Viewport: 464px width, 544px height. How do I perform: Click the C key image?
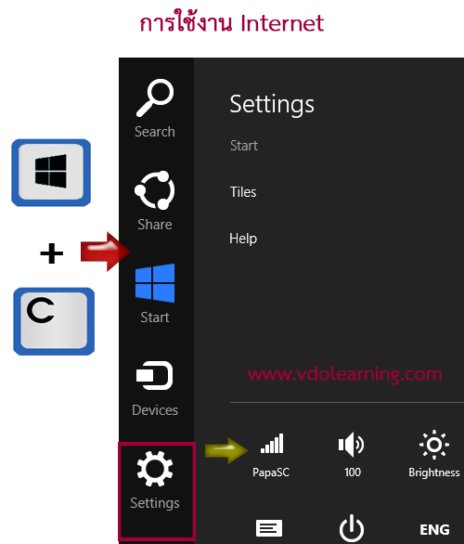tap(54, 321)
